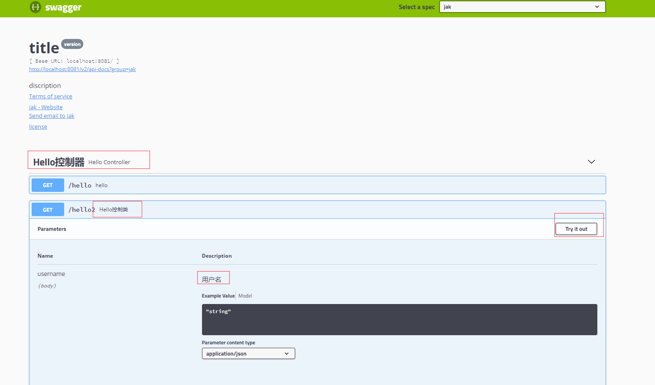
Task: Click the (body) parameter location label
Action: pyautogui.click(x=47, y=286)
